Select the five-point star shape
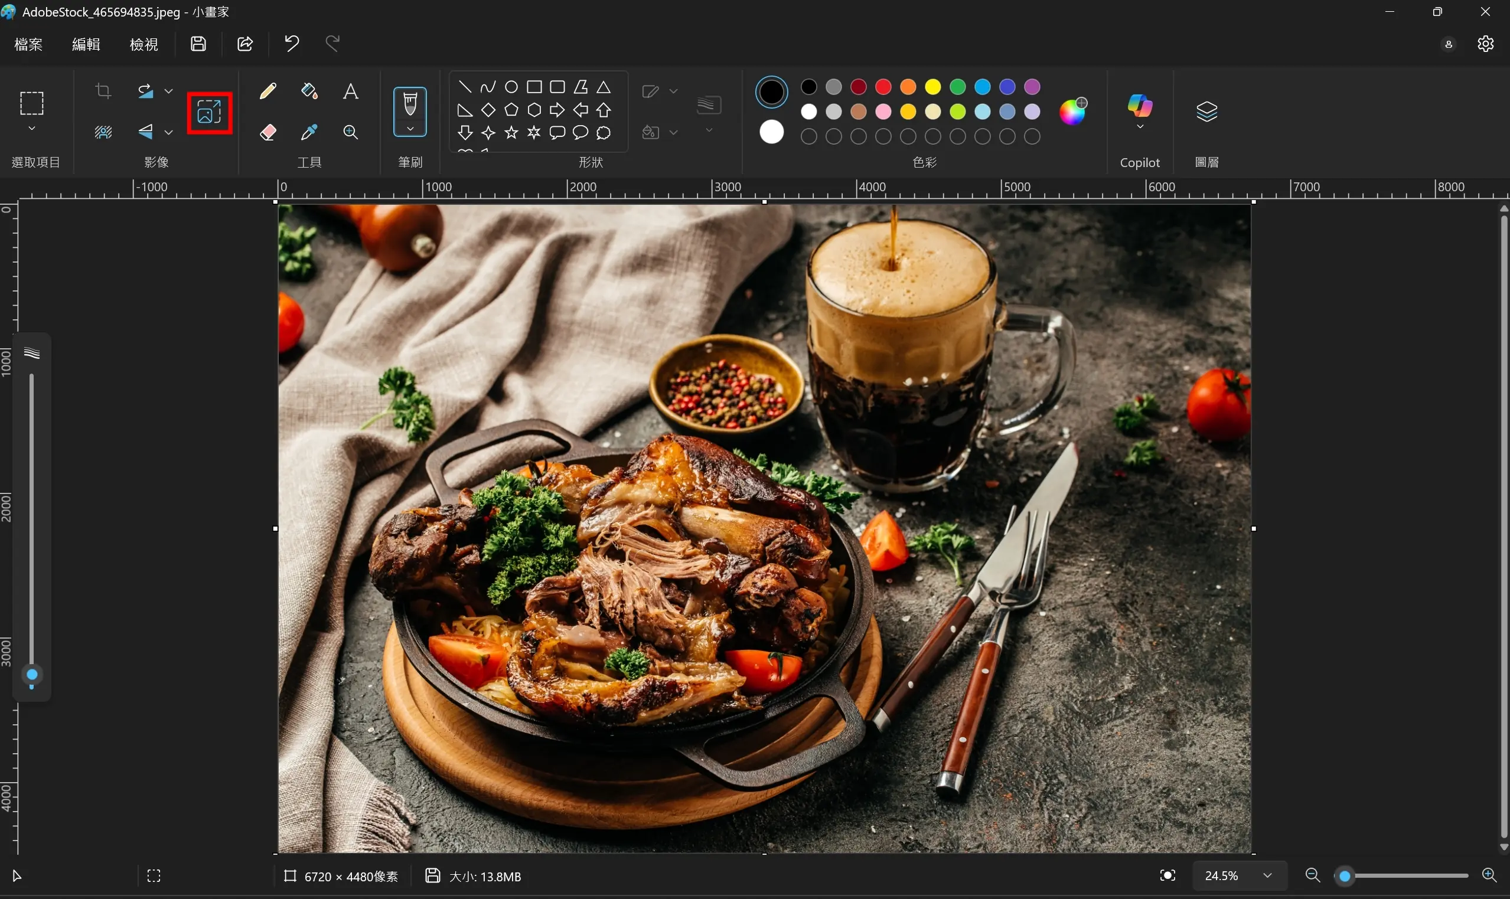The height and width of the screenshot is (899, 1510). (511, 133)
